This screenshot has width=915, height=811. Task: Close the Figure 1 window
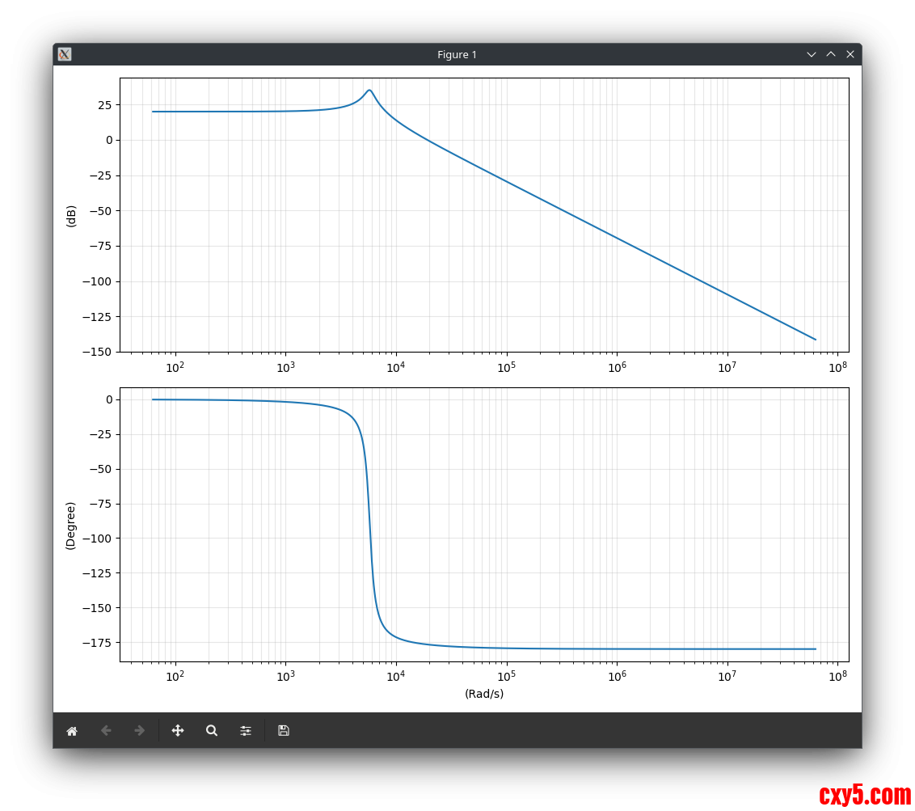click(850, 54)
